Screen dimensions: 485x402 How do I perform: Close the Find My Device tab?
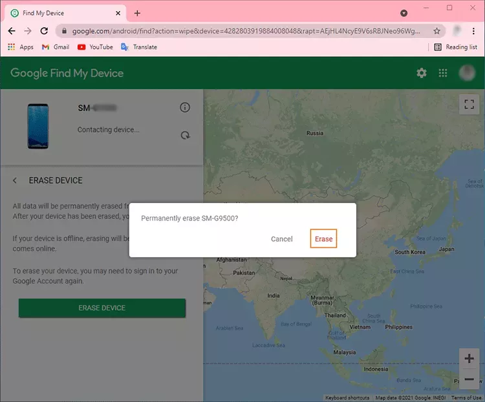(x=118, y=14)
